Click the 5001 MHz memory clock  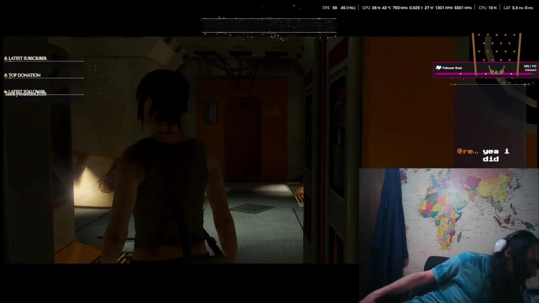coord(463,8)
